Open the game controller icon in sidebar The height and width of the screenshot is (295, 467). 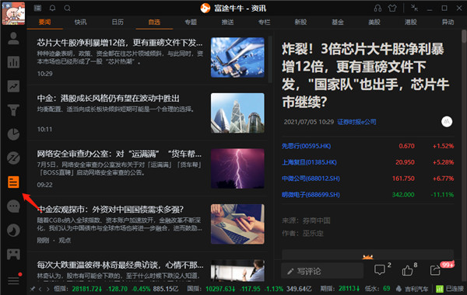13,255
